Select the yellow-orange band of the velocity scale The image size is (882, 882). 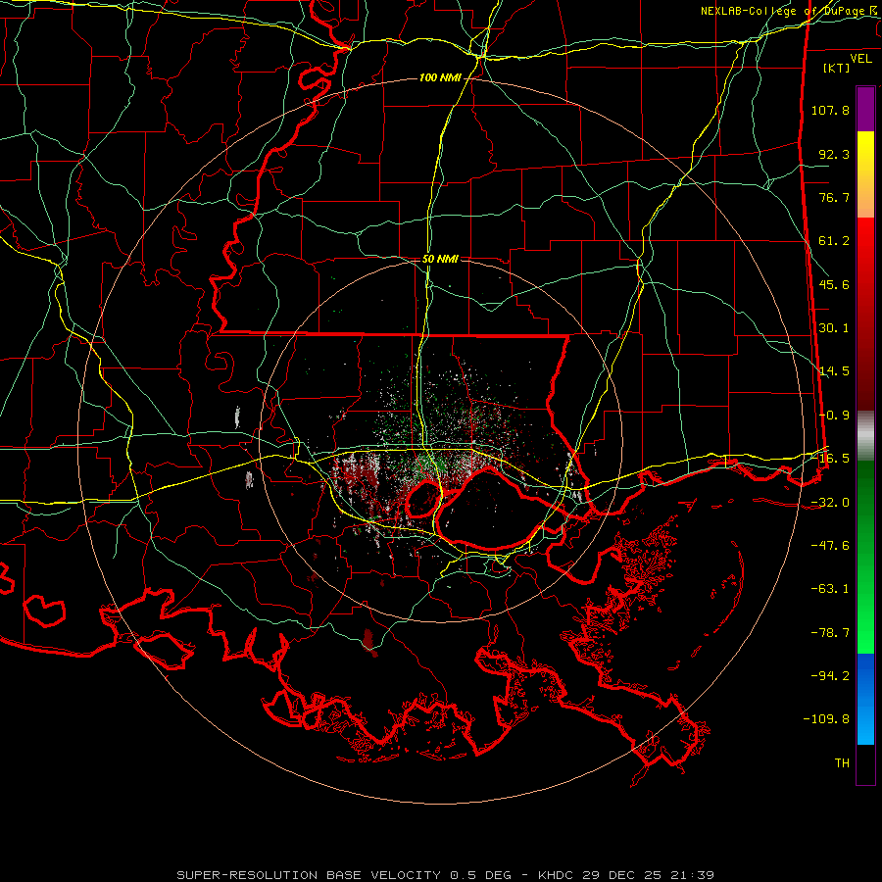(x=865, y=174)
